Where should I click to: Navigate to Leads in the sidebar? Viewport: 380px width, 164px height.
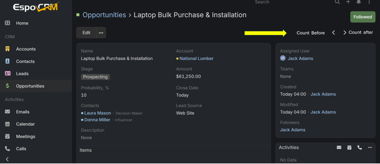[22, 74]
